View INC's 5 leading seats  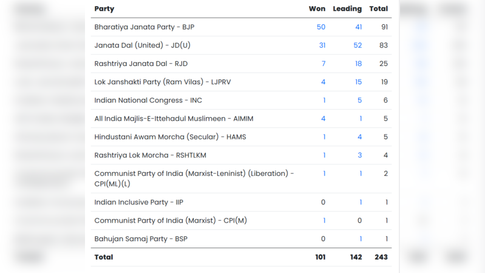pyautogui.click(x=360, y=100)
